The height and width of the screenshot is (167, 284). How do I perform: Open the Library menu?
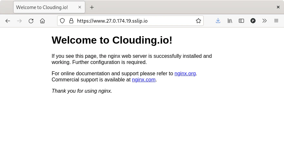[230, 21]
